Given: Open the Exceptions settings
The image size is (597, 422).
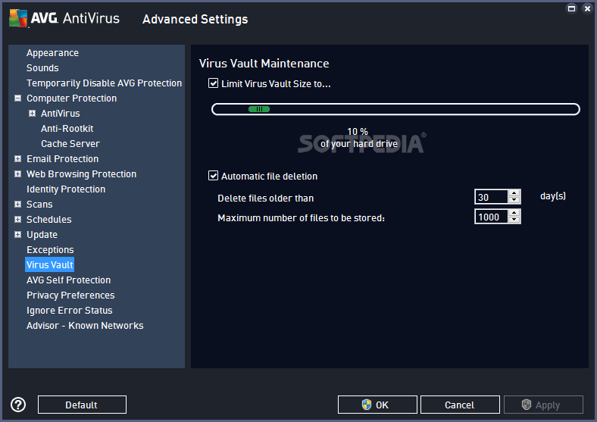Looking at the screenshot, I should pyautogui.click(x=50, y=250).
